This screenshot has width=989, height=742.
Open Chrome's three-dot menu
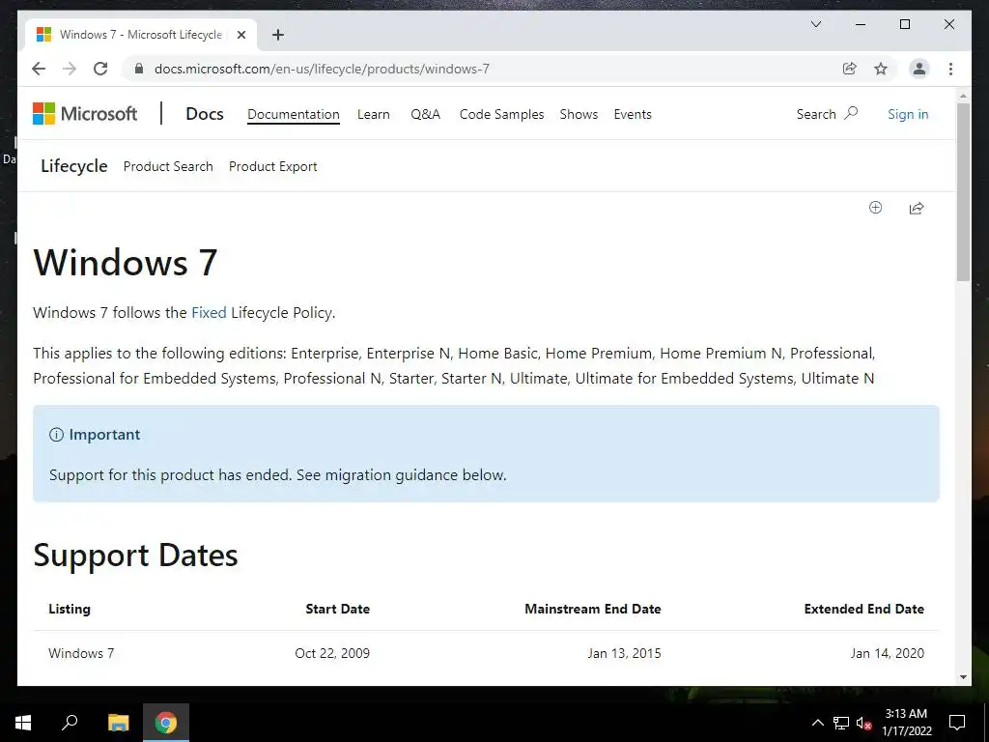[x=950, y=69]
